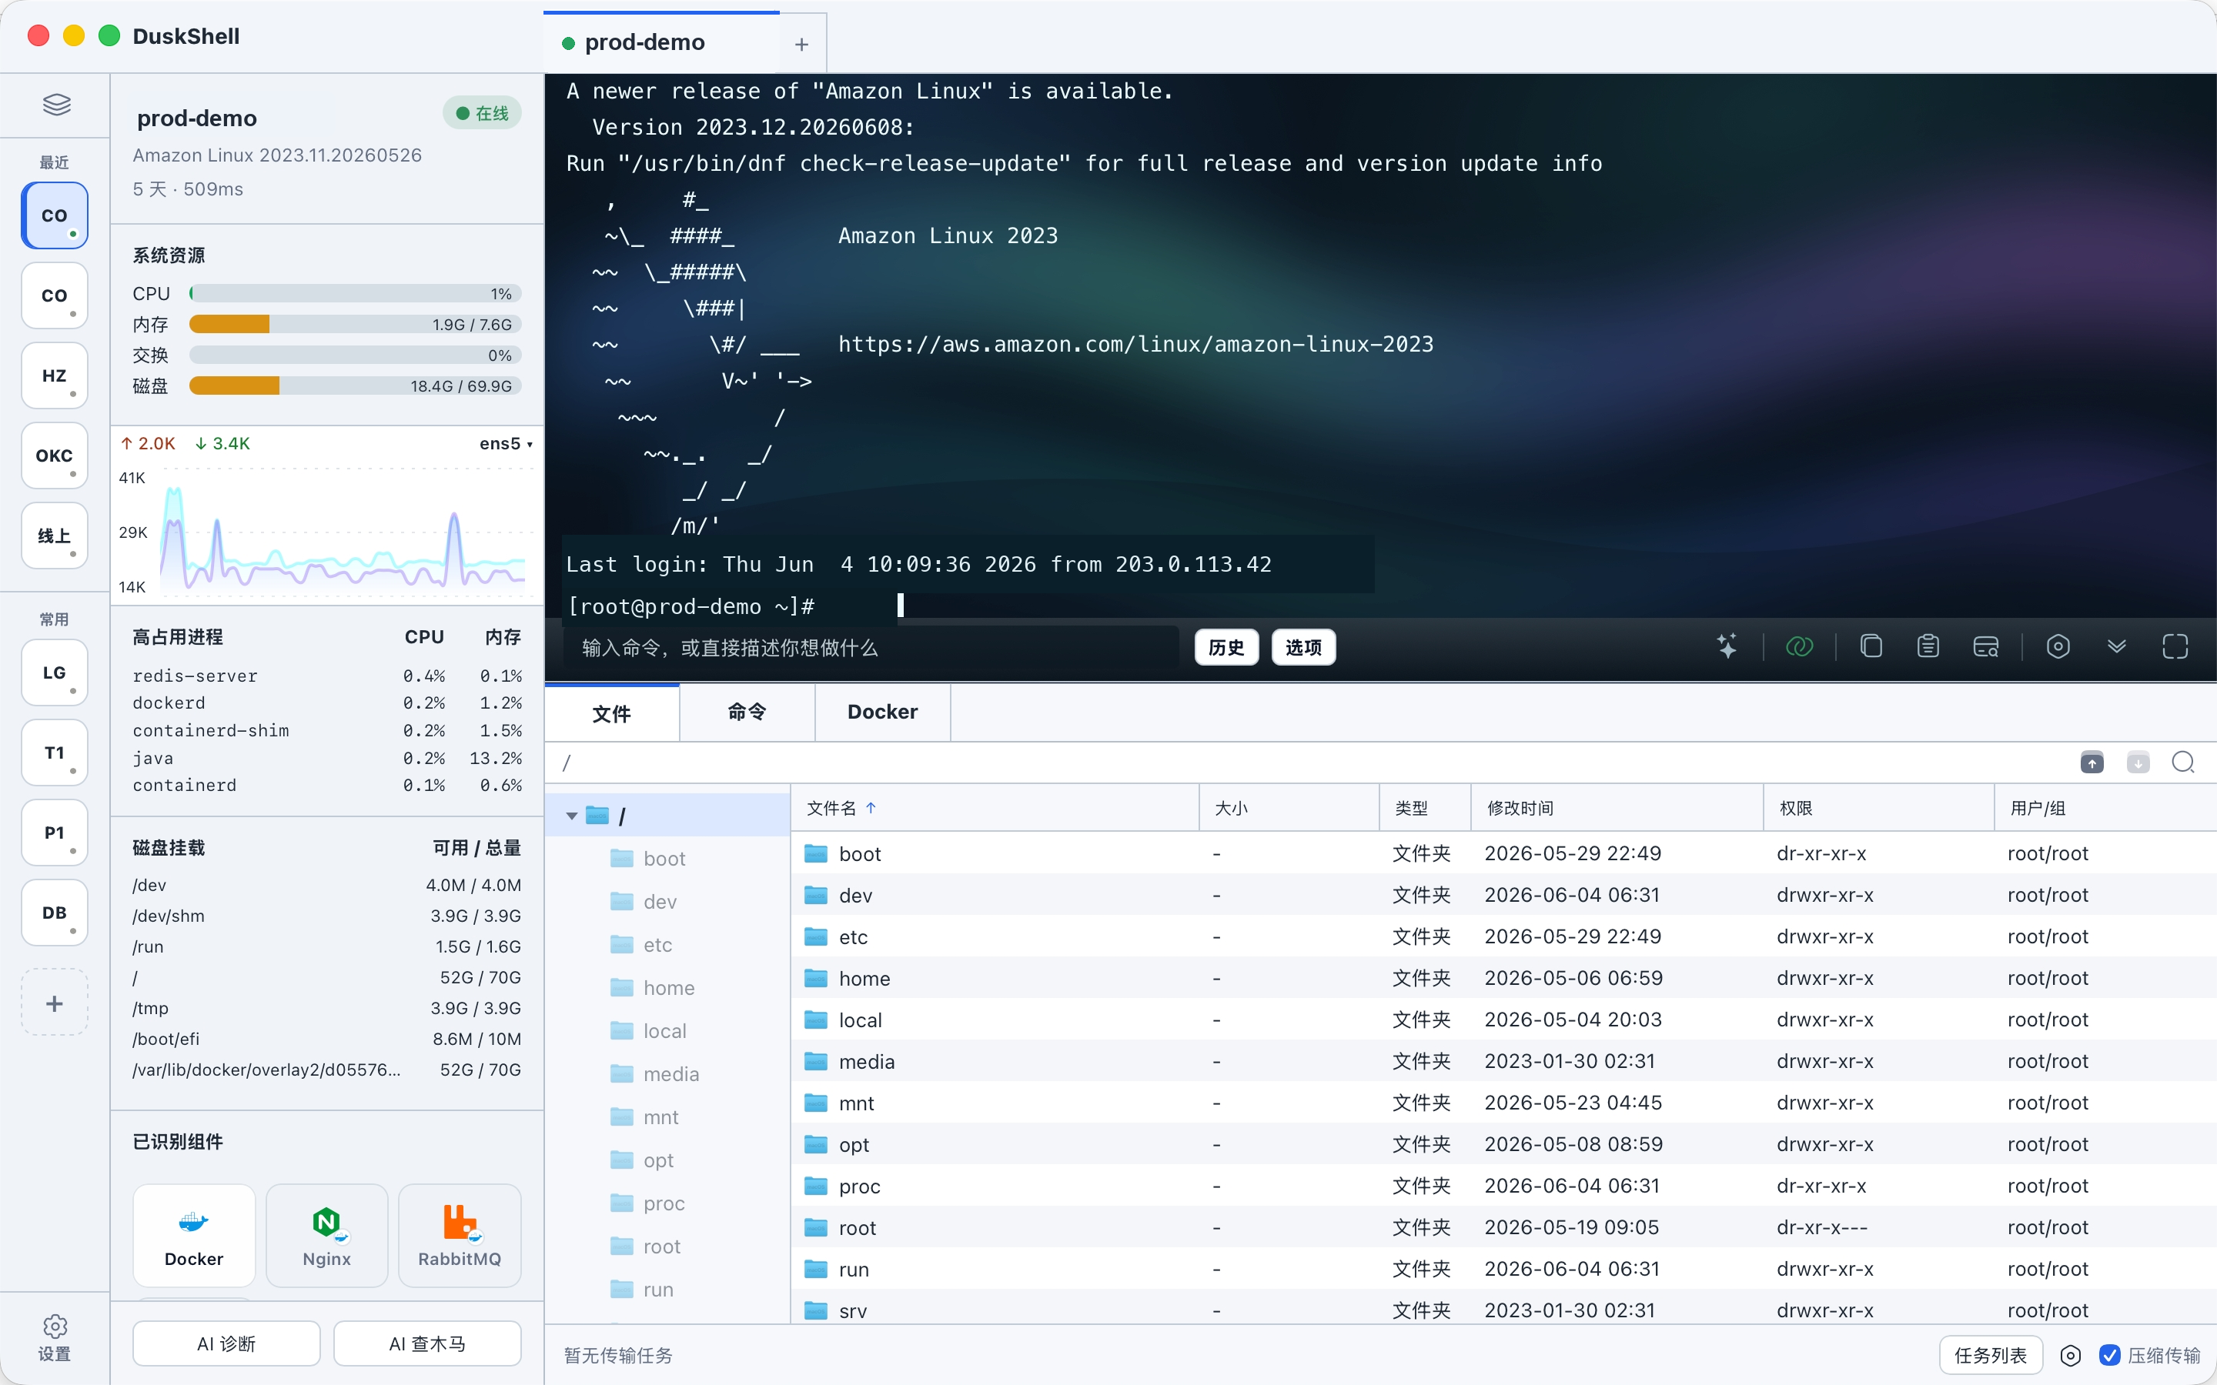Collapse panel with double chevron down icon

(x=2116, y=646)
